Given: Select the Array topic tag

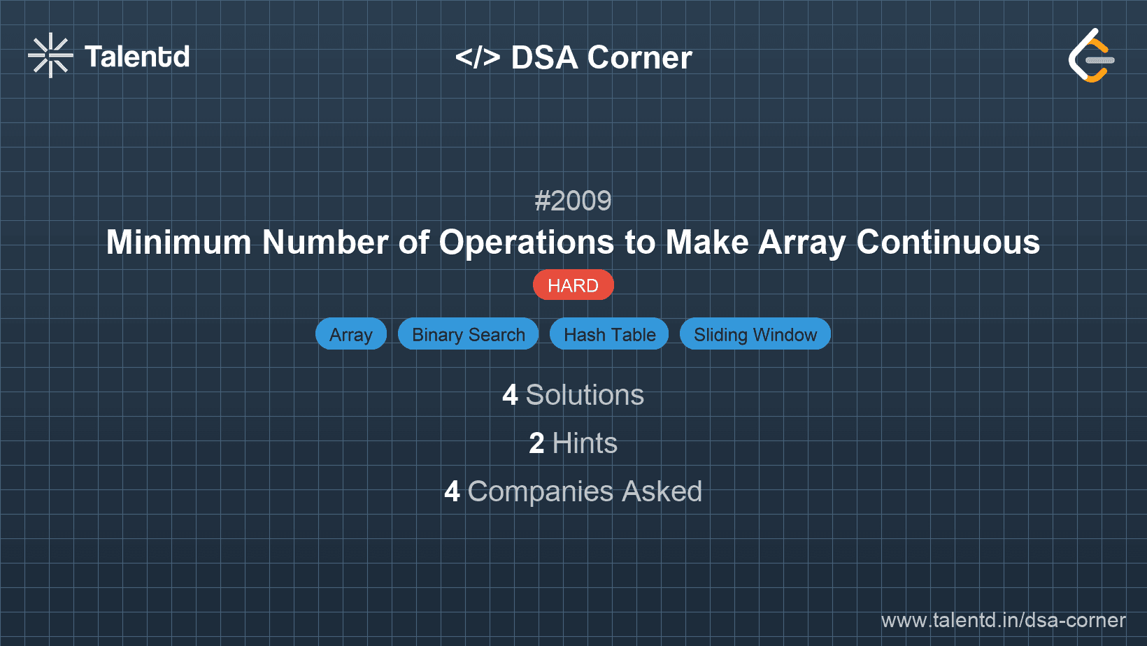Looking at the screenshot, I should click(x=351, y=334).
